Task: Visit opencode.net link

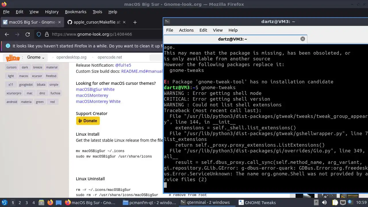Action: tap(110, 57)
